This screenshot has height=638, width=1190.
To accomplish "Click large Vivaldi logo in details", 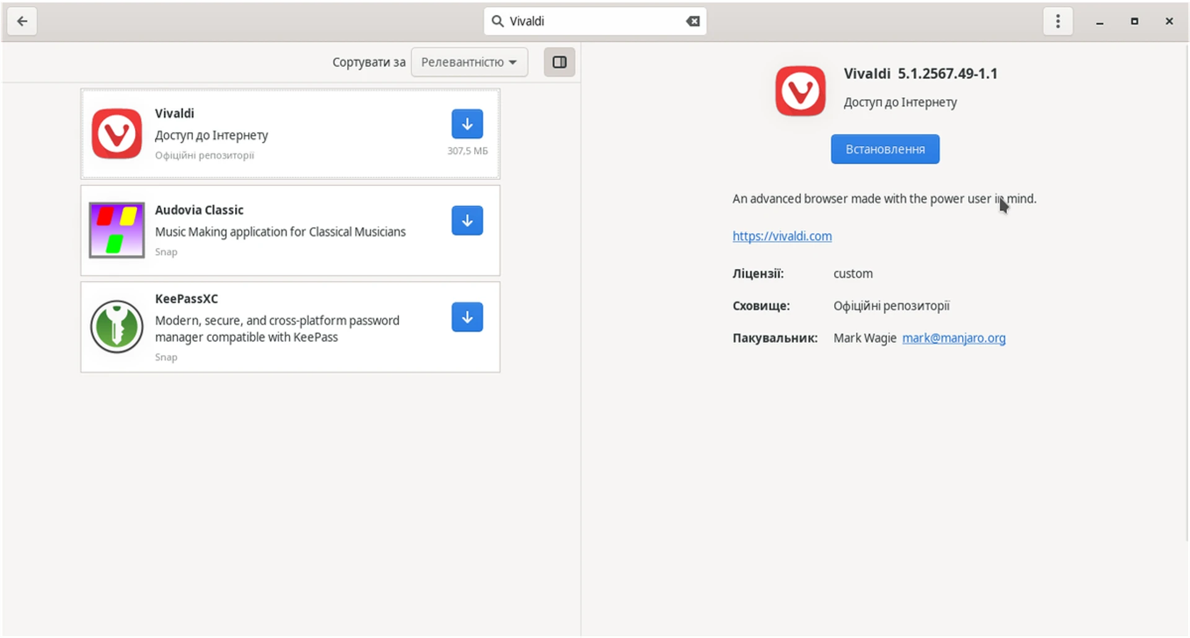I will pyautogui.click(x=800, y=91).
